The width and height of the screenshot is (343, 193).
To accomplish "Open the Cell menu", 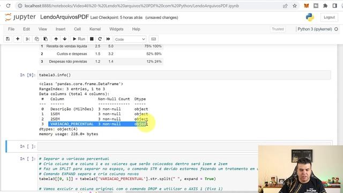I will [77, 29].
